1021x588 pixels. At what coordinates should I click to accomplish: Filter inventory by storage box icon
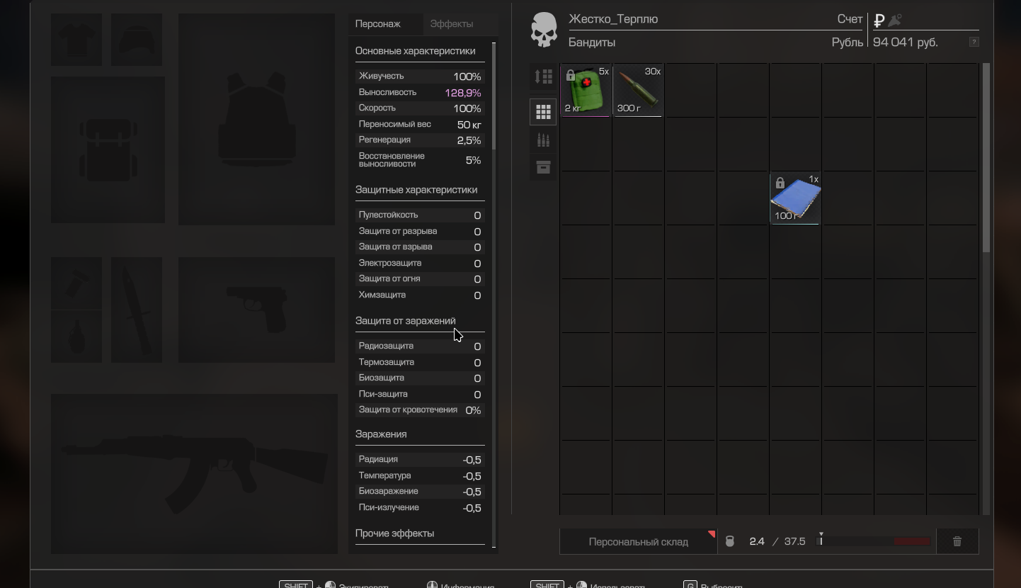click(x=543, y=167)
